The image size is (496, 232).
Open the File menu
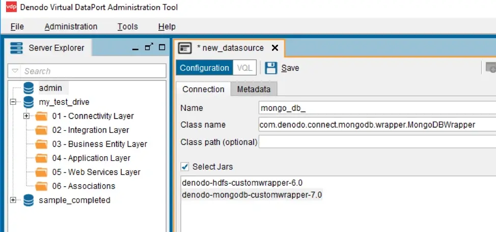coord(17,27)
